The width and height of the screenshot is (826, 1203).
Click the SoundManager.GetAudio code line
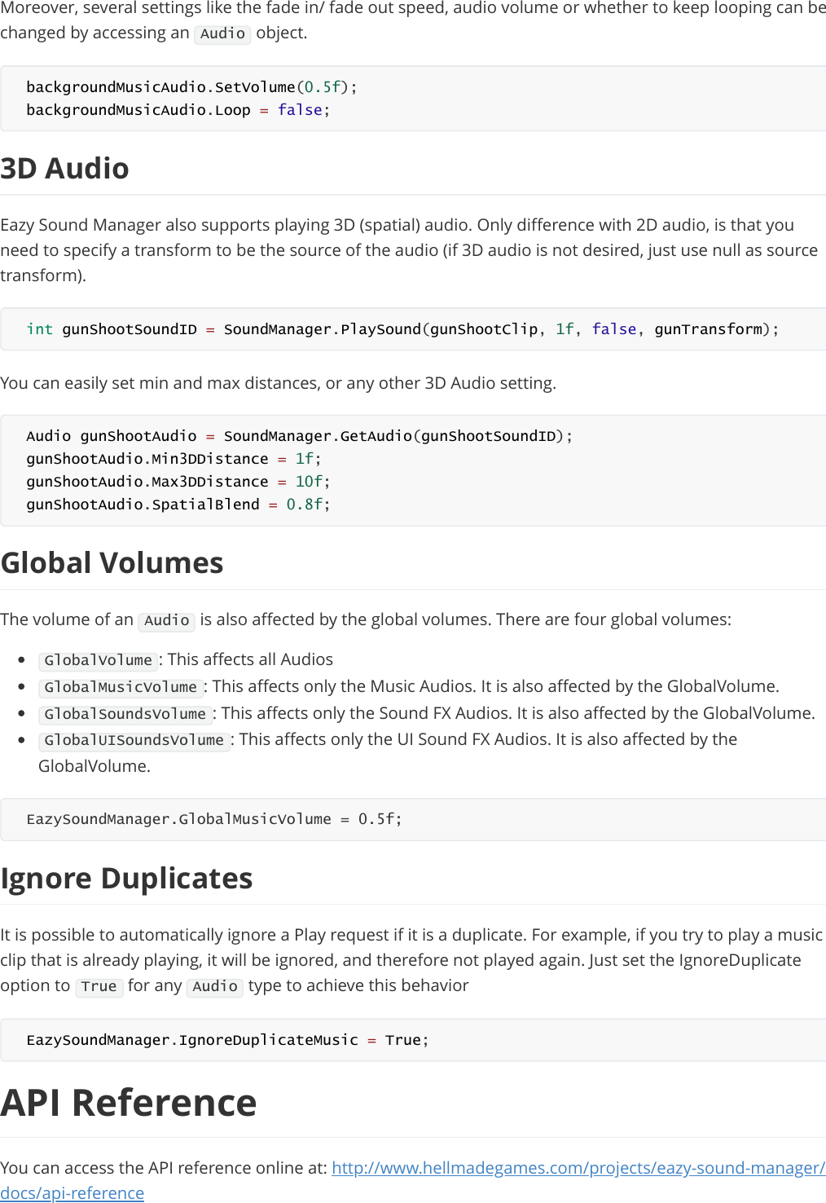299,436
